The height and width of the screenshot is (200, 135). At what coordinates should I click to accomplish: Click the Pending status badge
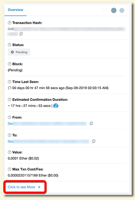pos(19,52)
